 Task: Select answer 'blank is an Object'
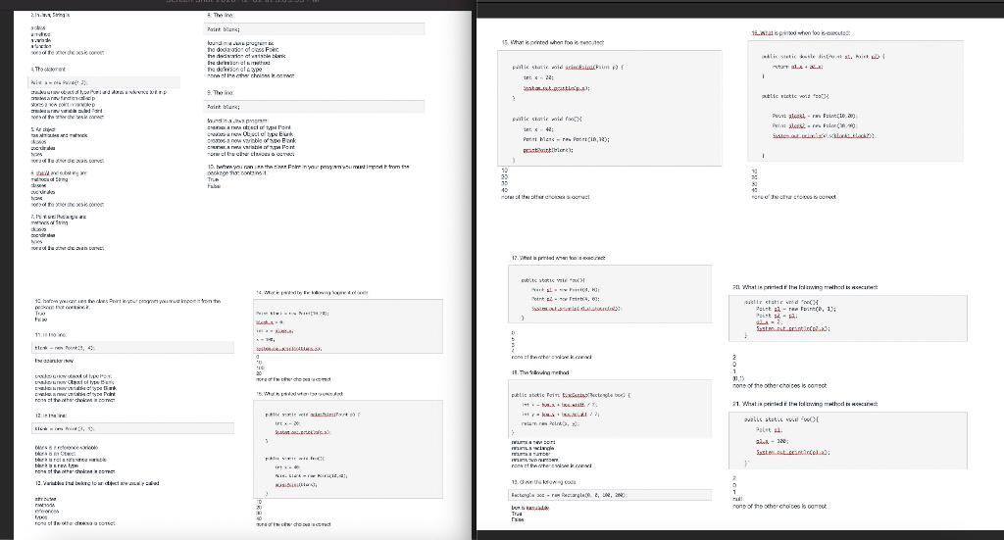coord(55,453)
